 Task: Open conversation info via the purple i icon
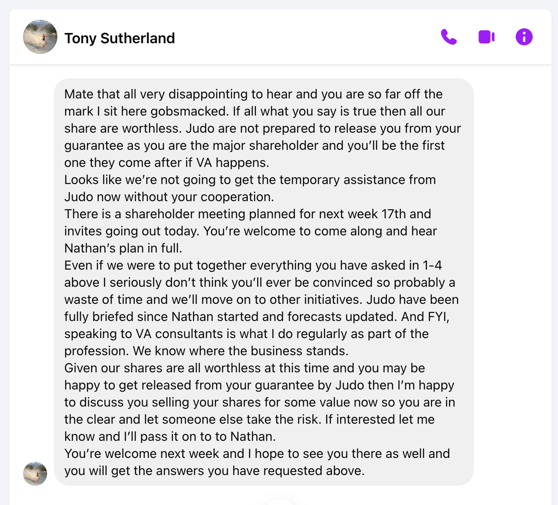(x=524, y=37)
